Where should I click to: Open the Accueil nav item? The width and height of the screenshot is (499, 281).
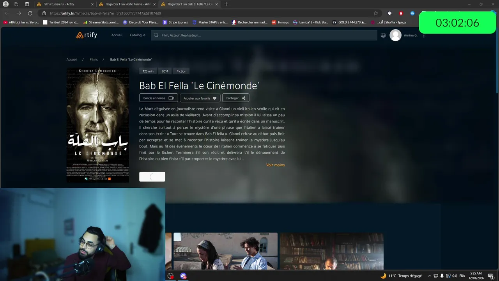coord(117,35)
